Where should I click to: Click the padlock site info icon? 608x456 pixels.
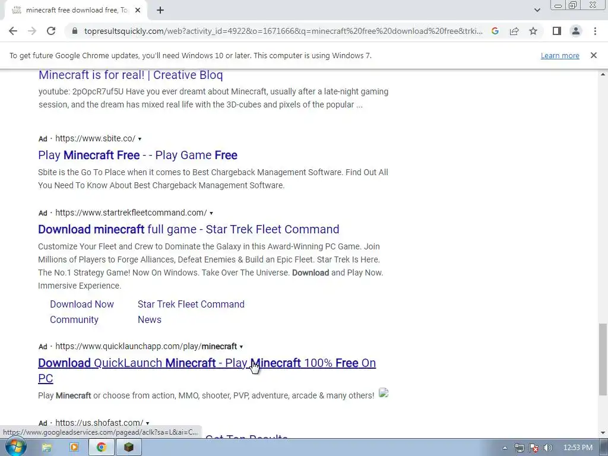click(75, 31)
